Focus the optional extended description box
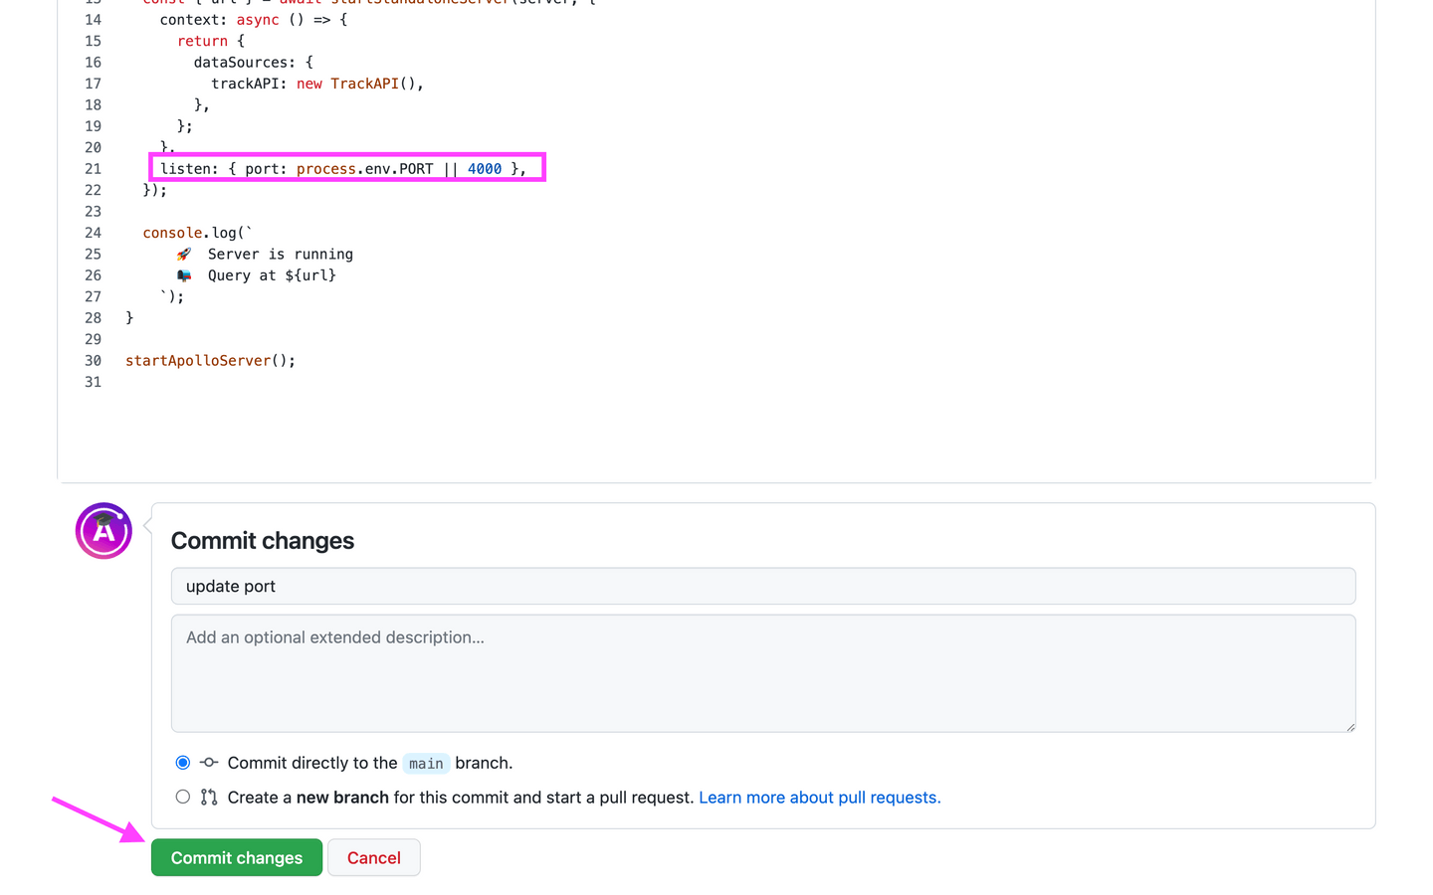Screen dimensions: 1433x895 (762, 673)
